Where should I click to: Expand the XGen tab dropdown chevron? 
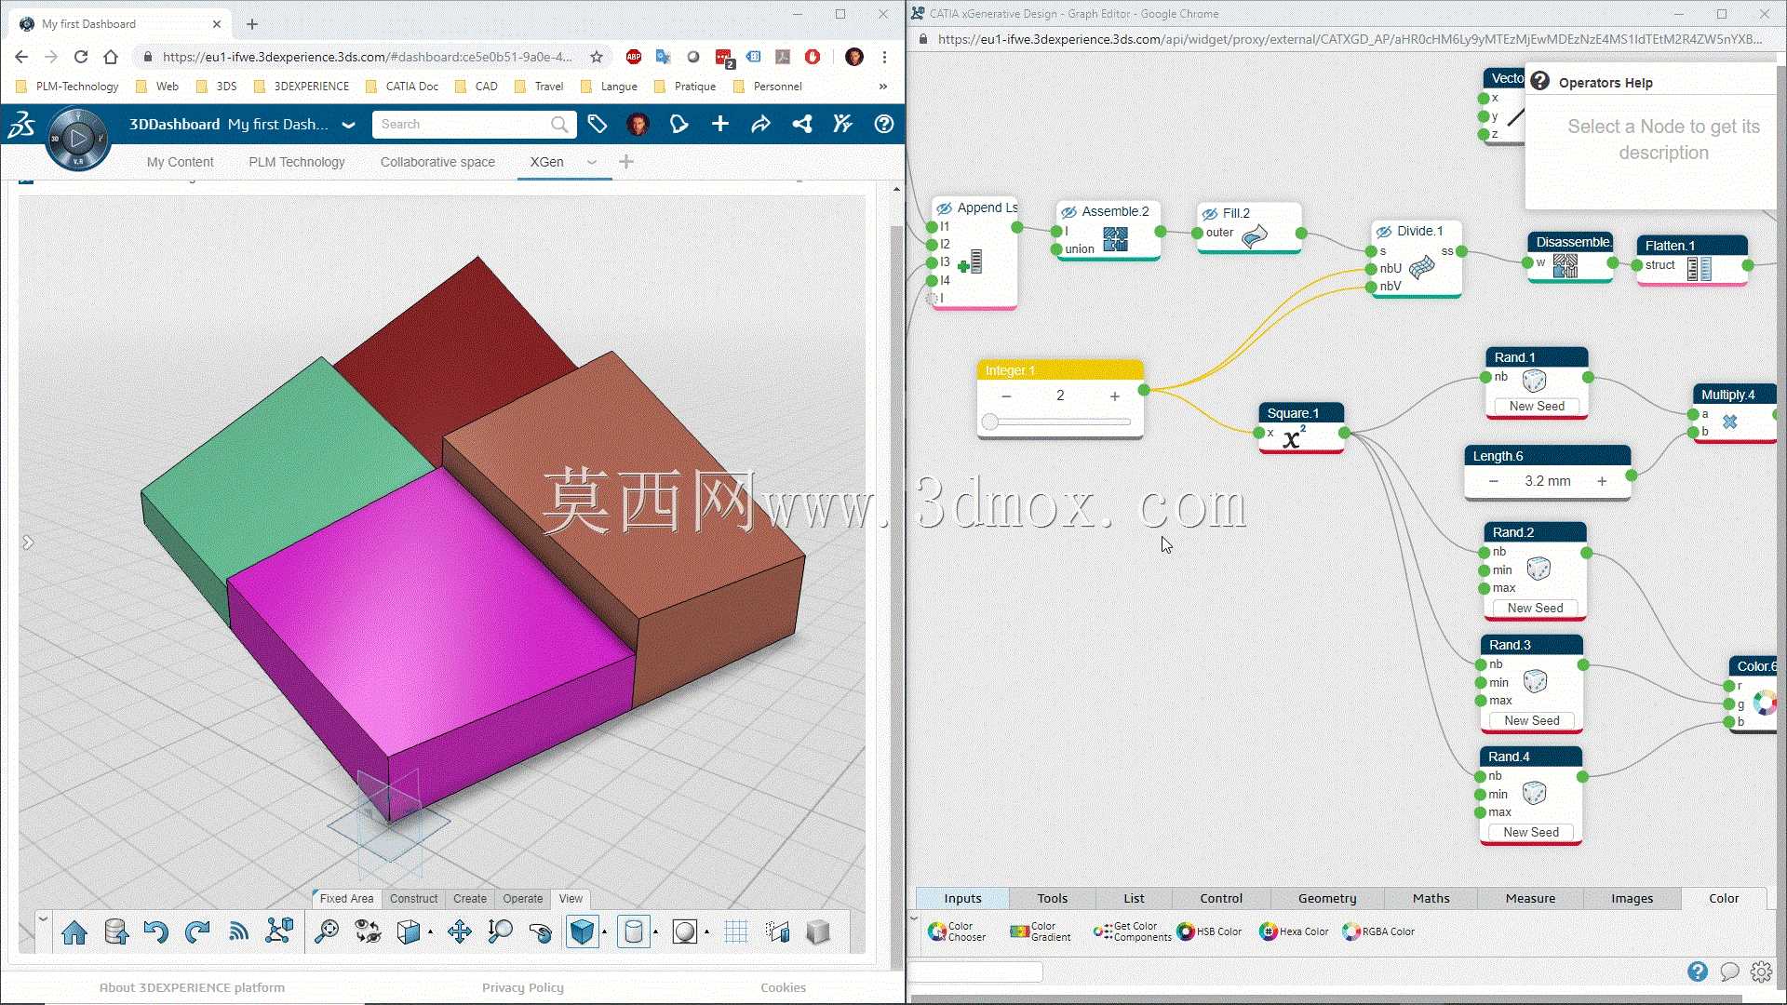(x=591, y=162)
